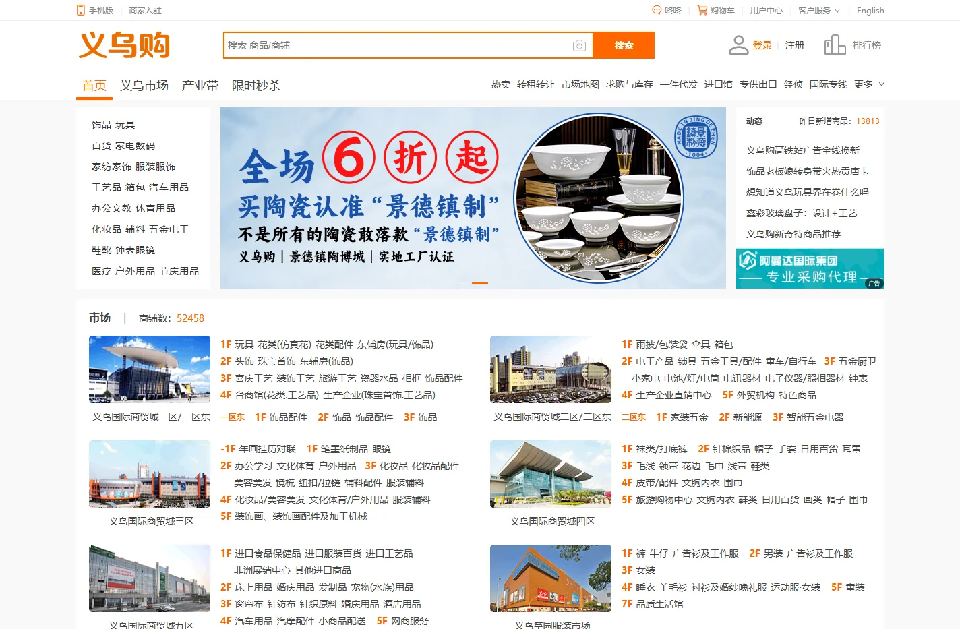Read news 饰品老板娘转身带火热贡唐卡
The width and height of the screenshot is (960, 629).
coord(808,171)
